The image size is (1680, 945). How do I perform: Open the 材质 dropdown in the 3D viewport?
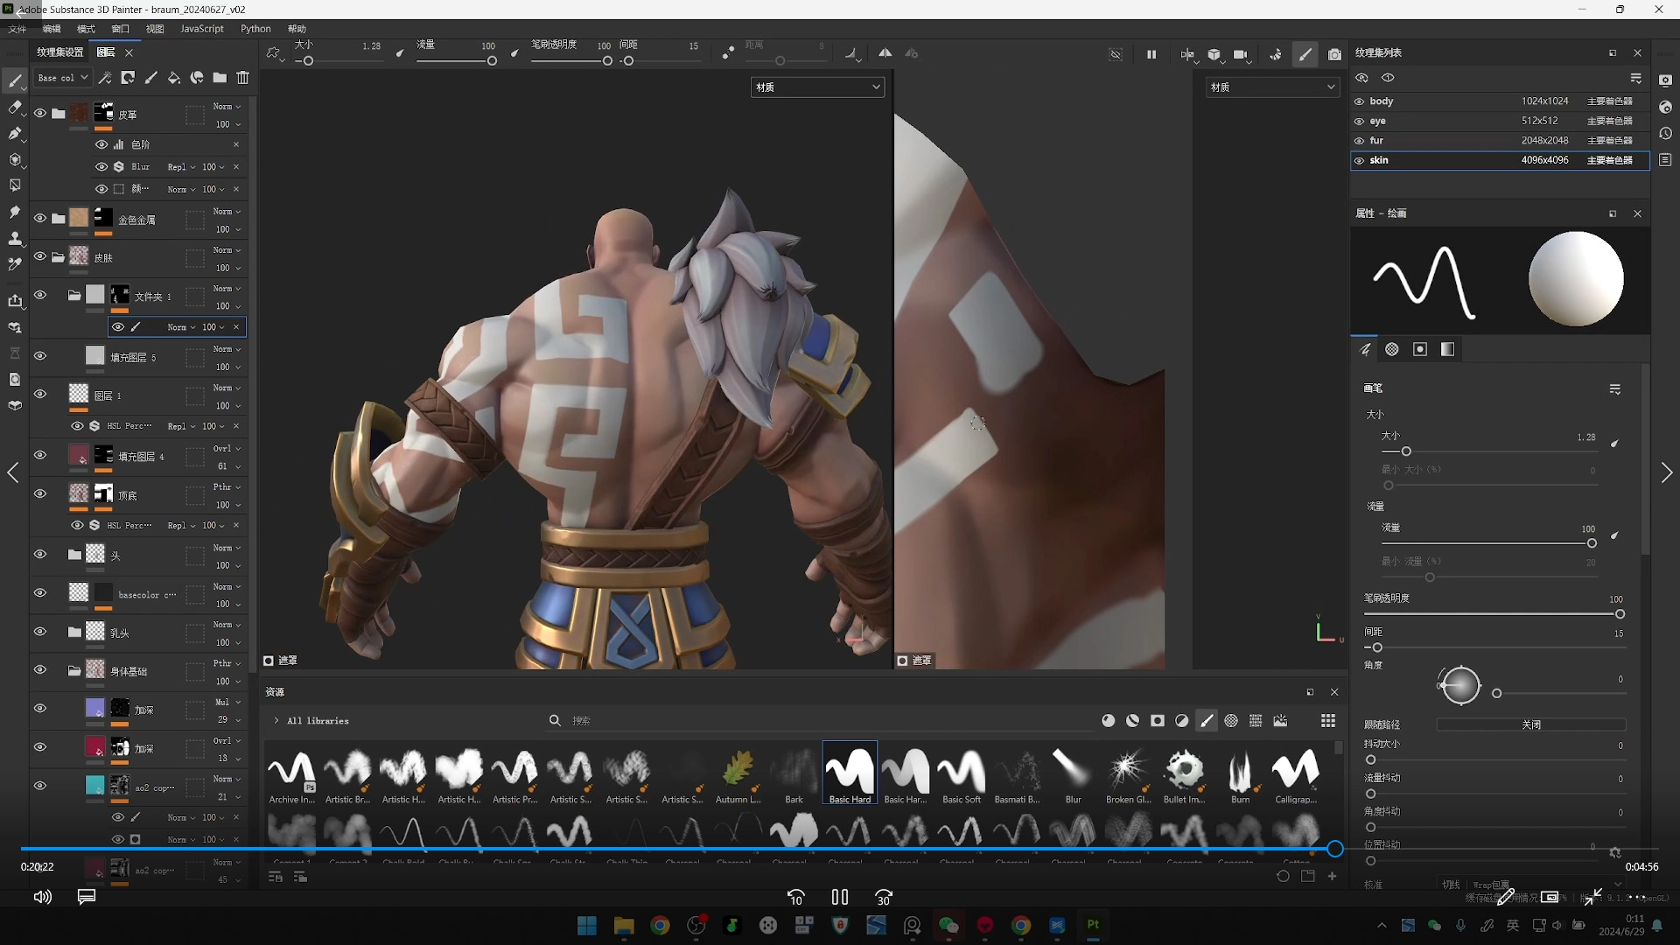pyautogui.click(x=817, y=87)
